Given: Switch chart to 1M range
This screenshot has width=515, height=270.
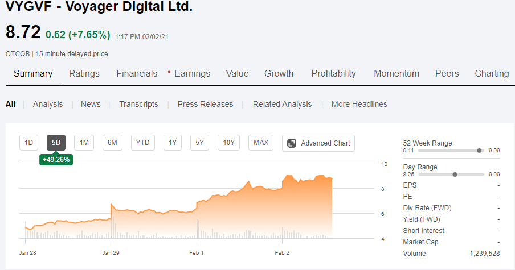Looking at the screenshot, I should pyautogui.click(x=84, y=143).
